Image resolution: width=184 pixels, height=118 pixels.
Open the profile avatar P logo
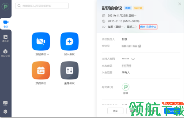[6, 7]
